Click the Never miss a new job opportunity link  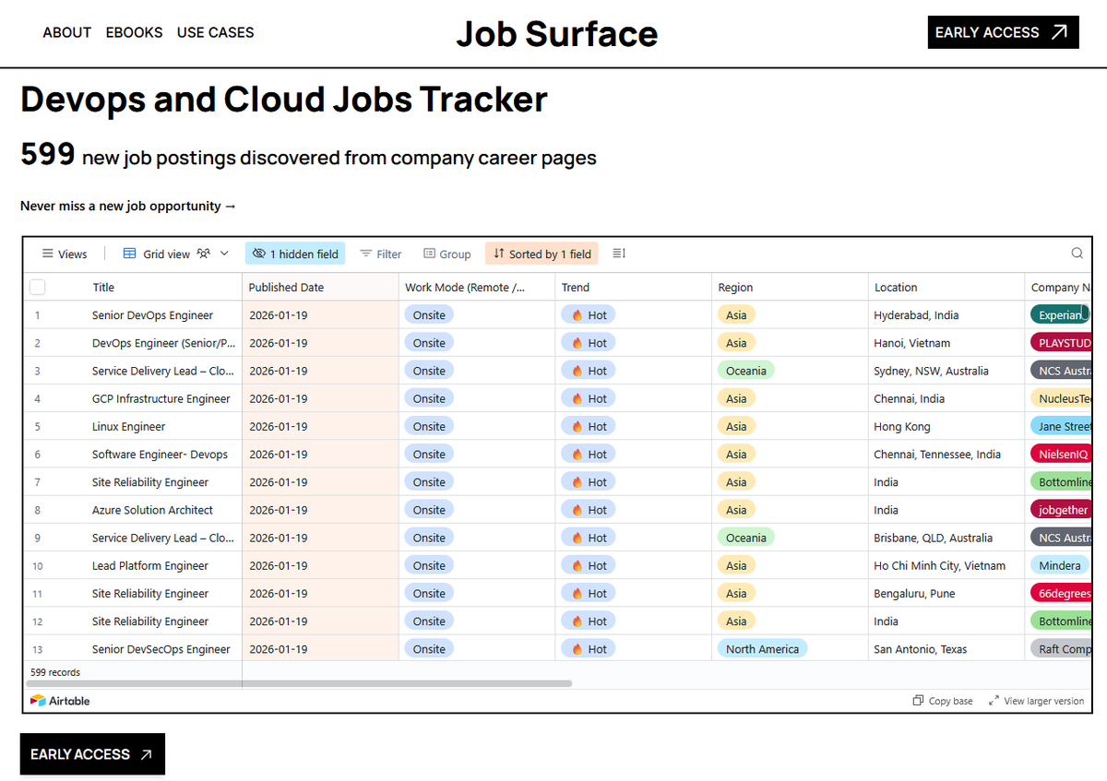128,206
